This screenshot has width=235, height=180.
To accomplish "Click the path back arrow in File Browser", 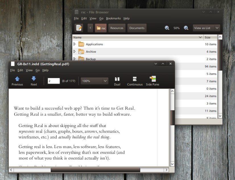I will pyautogui.click(x=90, y=28).
